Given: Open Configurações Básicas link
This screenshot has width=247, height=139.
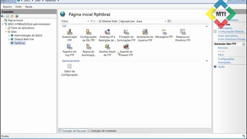Looking at the screenshot, I should (x=232, y=32).
